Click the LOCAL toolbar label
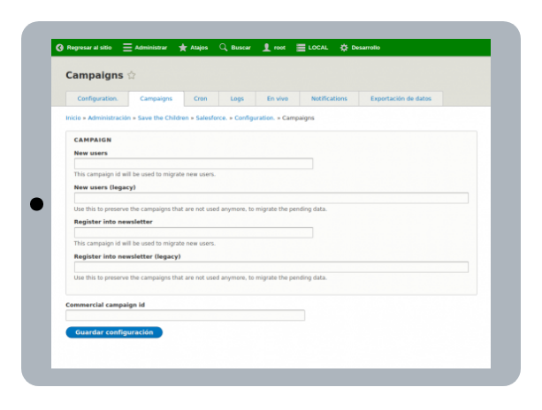Viewport: 542px width, 410px height. pyautogui.click(x=318, y=48)
